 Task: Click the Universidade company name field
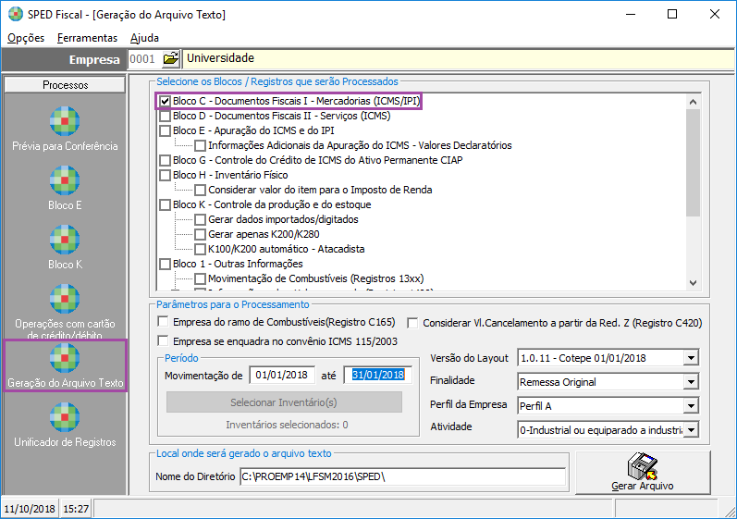click(x=458, y=58)
